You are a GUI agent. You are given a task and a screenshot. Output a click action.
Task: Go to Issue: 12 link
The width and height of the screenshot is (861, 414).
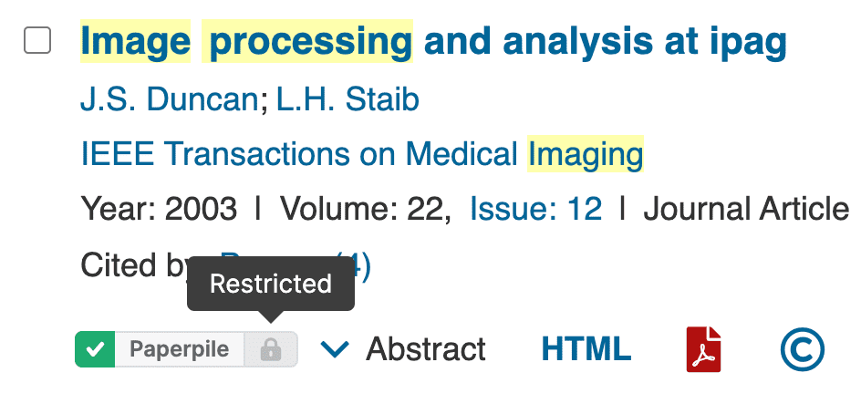click(535, 210)
